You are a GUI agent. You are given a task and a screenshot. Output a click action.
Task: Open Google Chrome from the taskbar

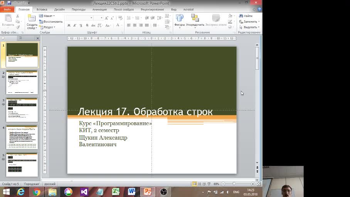[x=37, y=192]
